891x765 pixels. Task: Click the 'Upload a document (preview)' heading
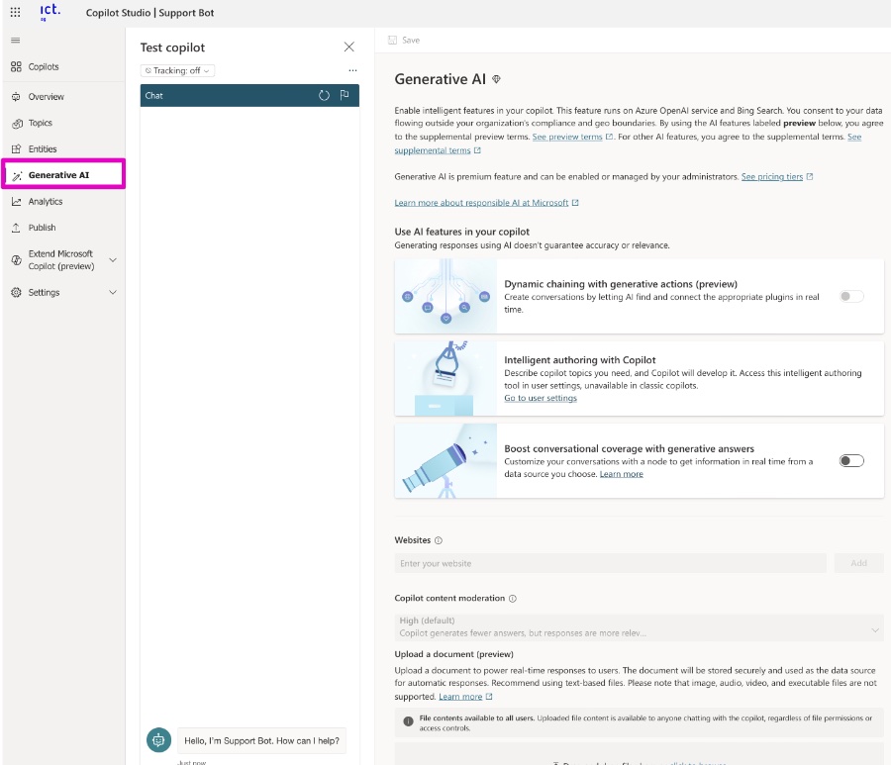tap(453, 654)
